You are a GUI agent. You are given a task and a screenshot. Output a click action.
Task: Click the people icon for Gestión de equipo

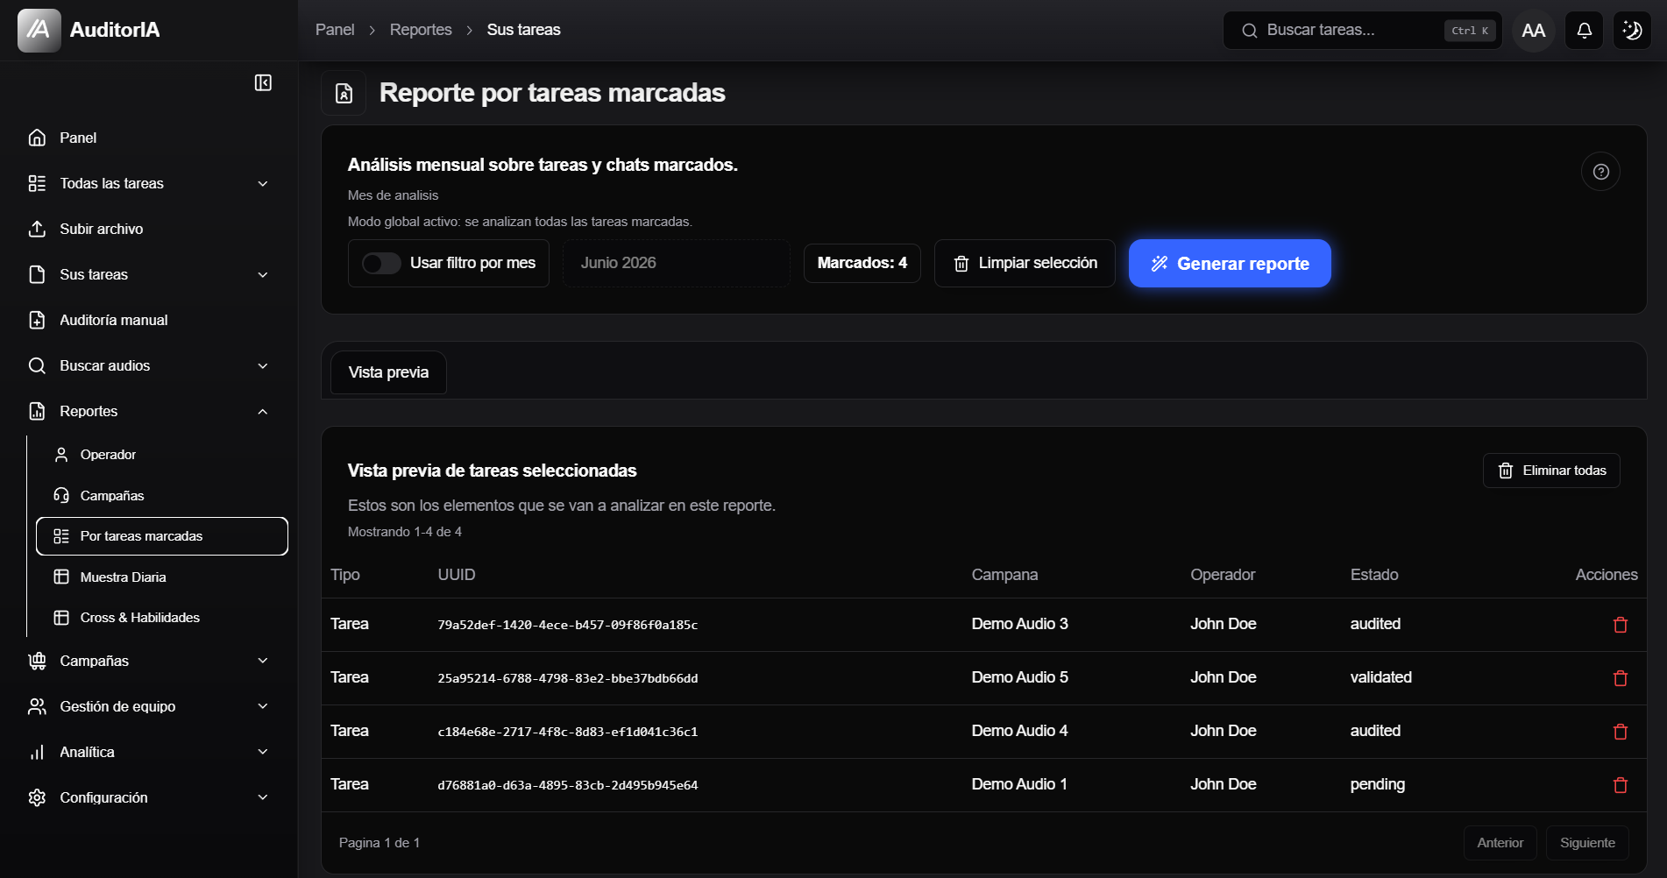pos(37,706)
